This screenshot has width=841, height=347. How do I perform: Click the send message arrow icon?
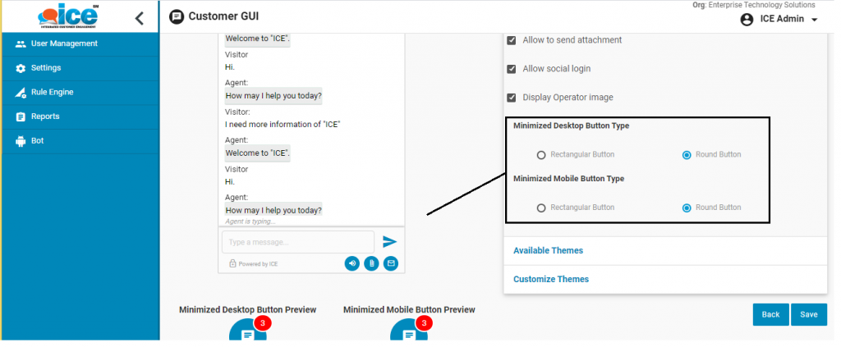coord(389,241)
